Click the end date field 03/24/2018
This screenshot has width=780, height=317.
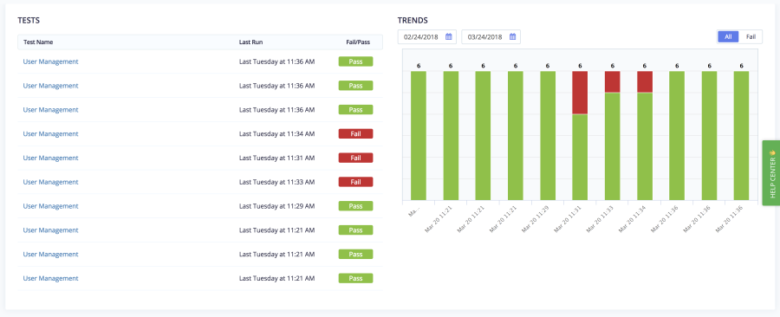(x=491, y=36)
